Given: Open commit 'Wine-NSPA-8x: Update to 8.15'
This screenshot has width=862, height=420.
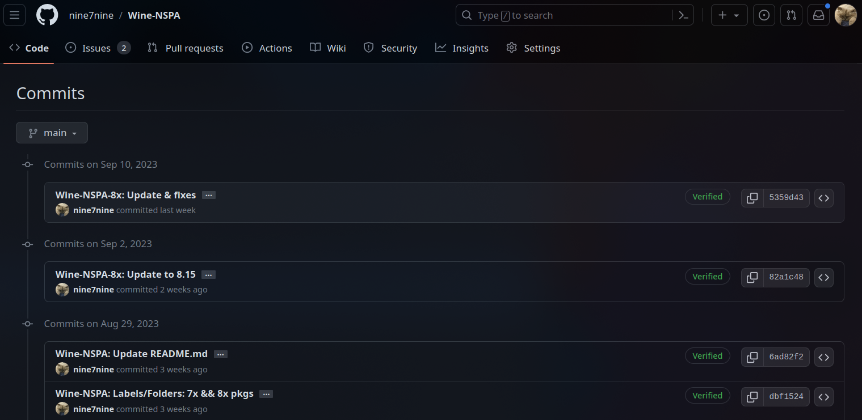Looking at the screenshot, I should [125, 274].
